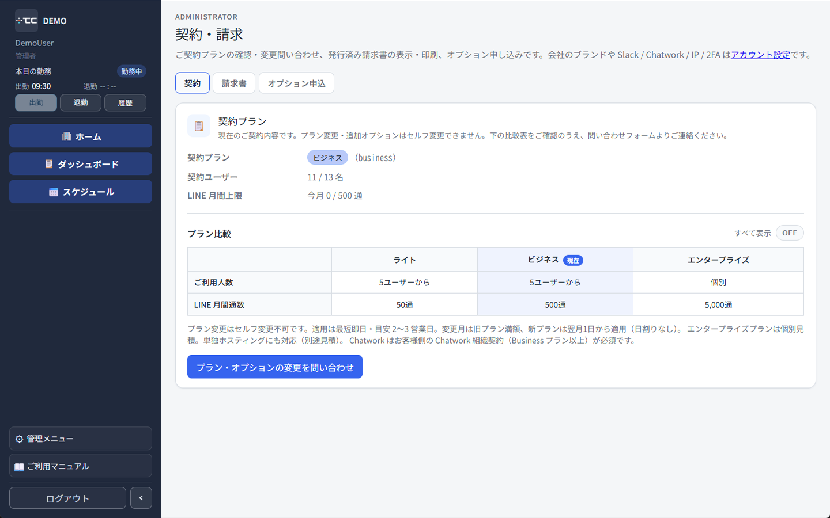Click the 勤務中 status badge

point(131,71)
